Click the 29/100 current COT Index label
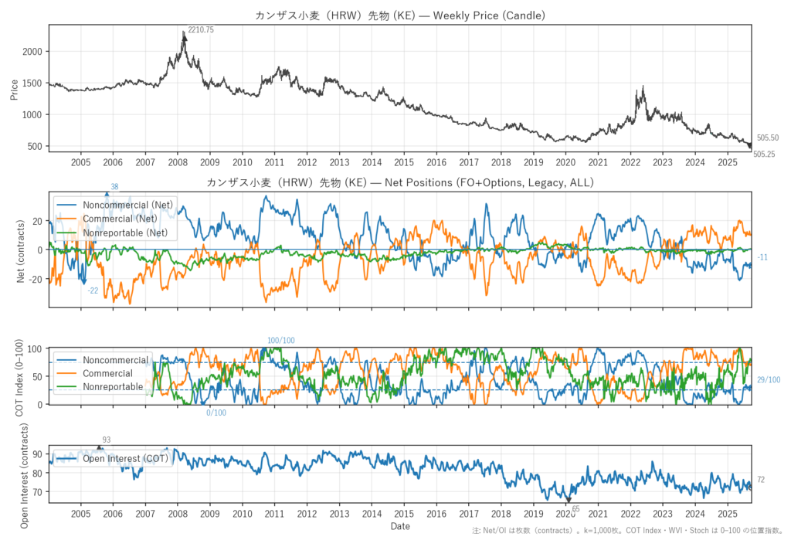 point(768,380)
